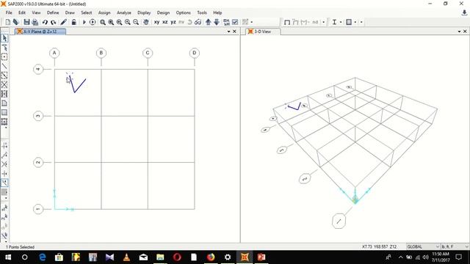Open the lb, ft, F units dropdown
The image size is (470, 264).
tap(455, 246)
